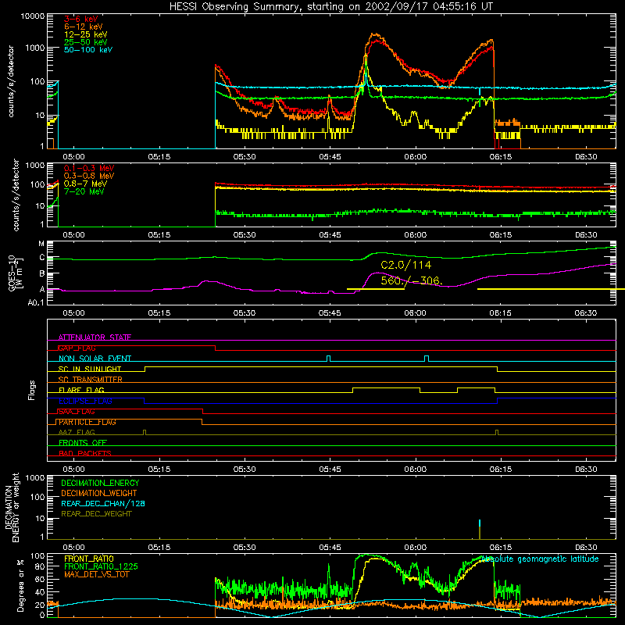Click the green FRONTS_OFF label

(83, 443)
